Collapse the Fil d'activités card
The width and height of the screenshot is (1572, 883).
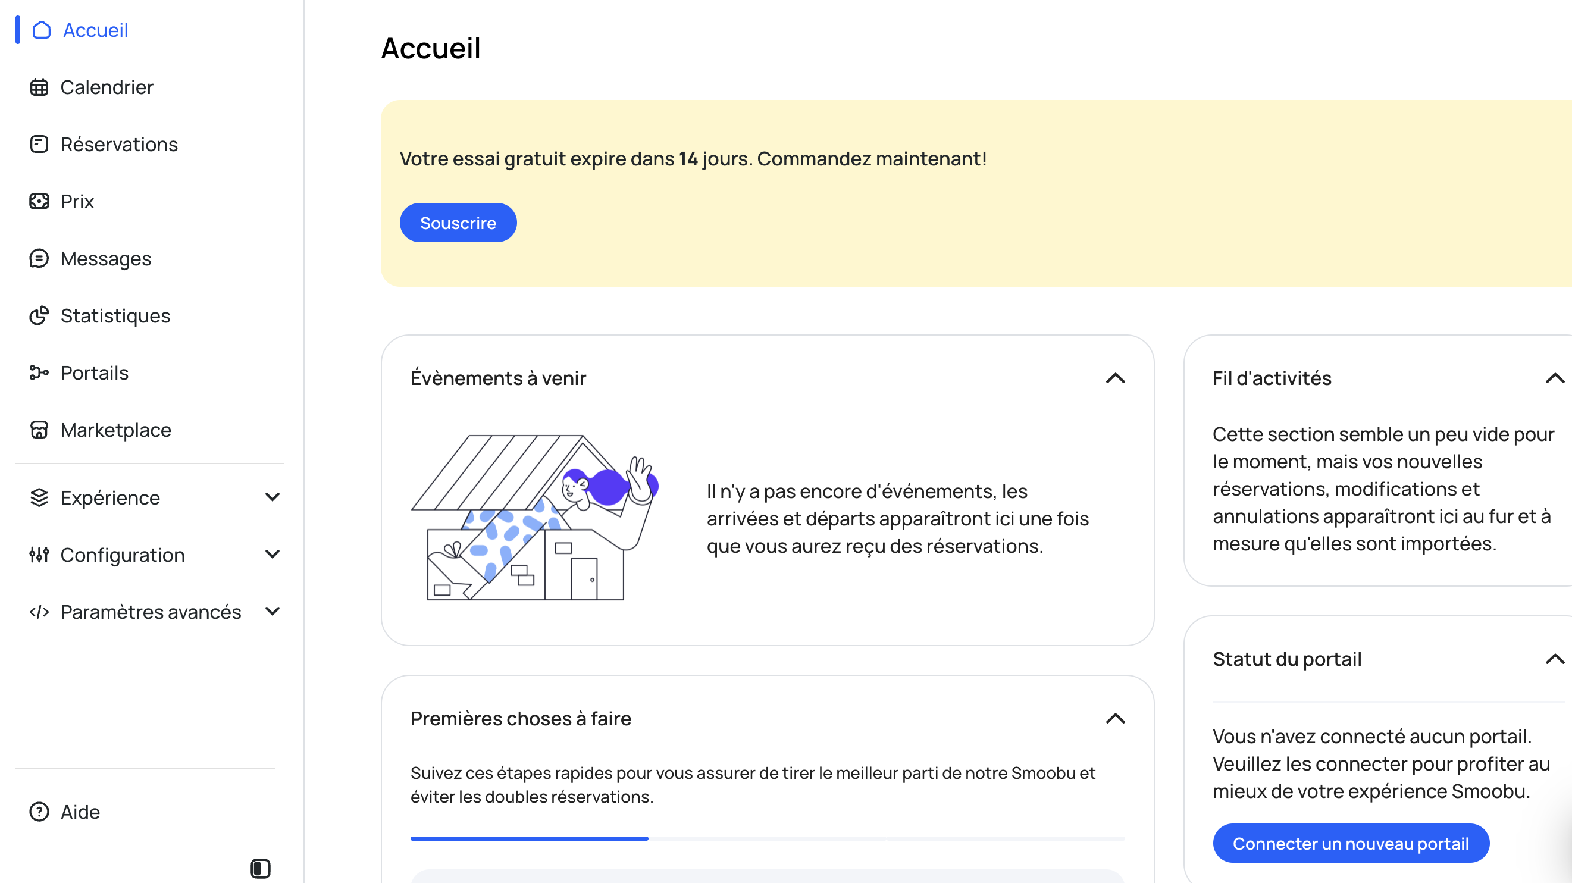1555,378
